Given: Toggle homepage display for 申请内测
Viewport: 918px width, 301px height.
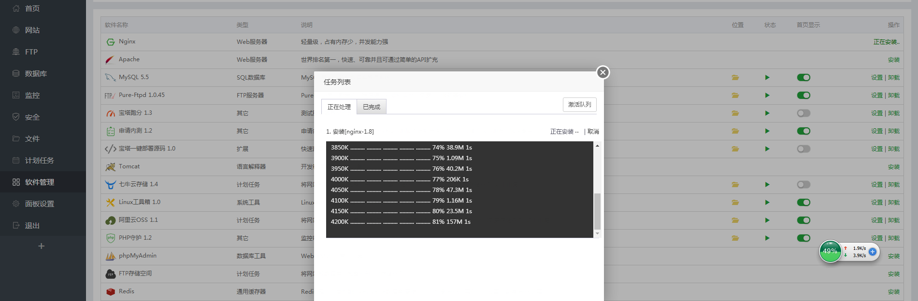Looking at the screenshot, I should pos(803,131).
